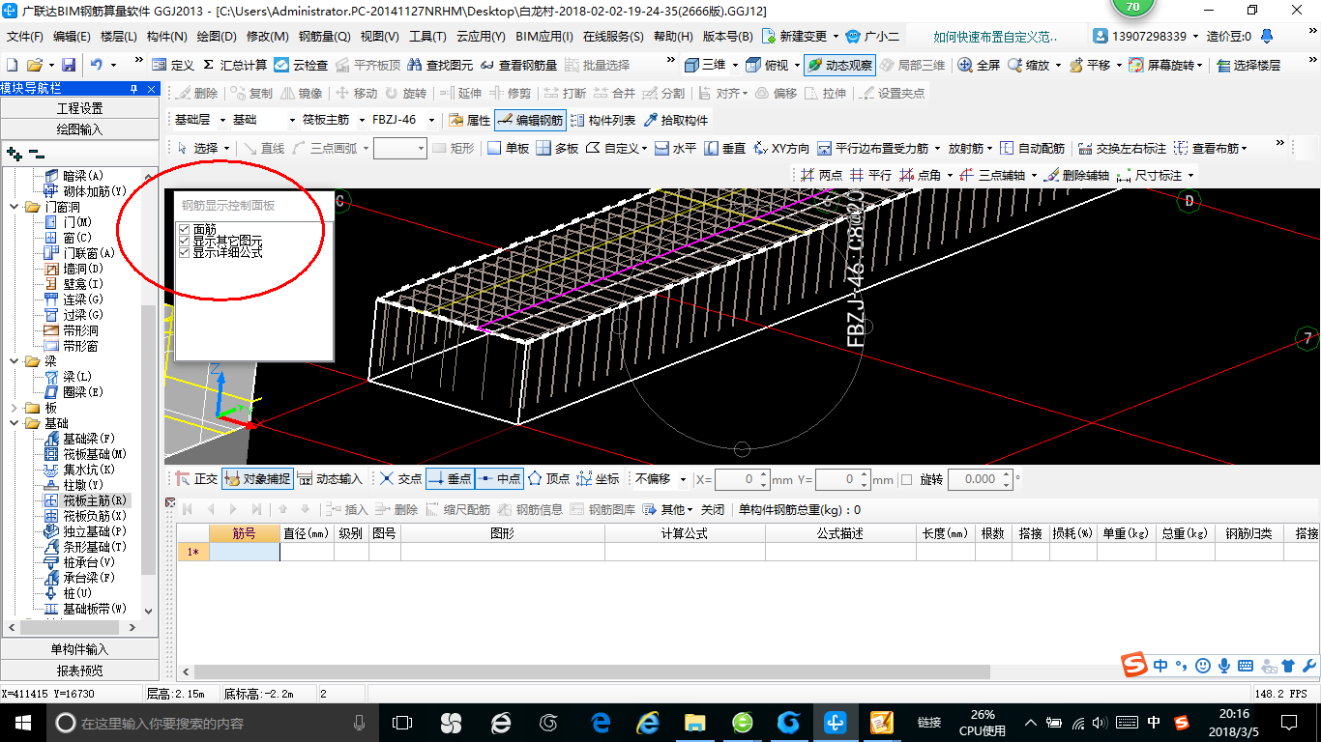
Task: Select 水平 horizontal layout tool
Action: 675,148
